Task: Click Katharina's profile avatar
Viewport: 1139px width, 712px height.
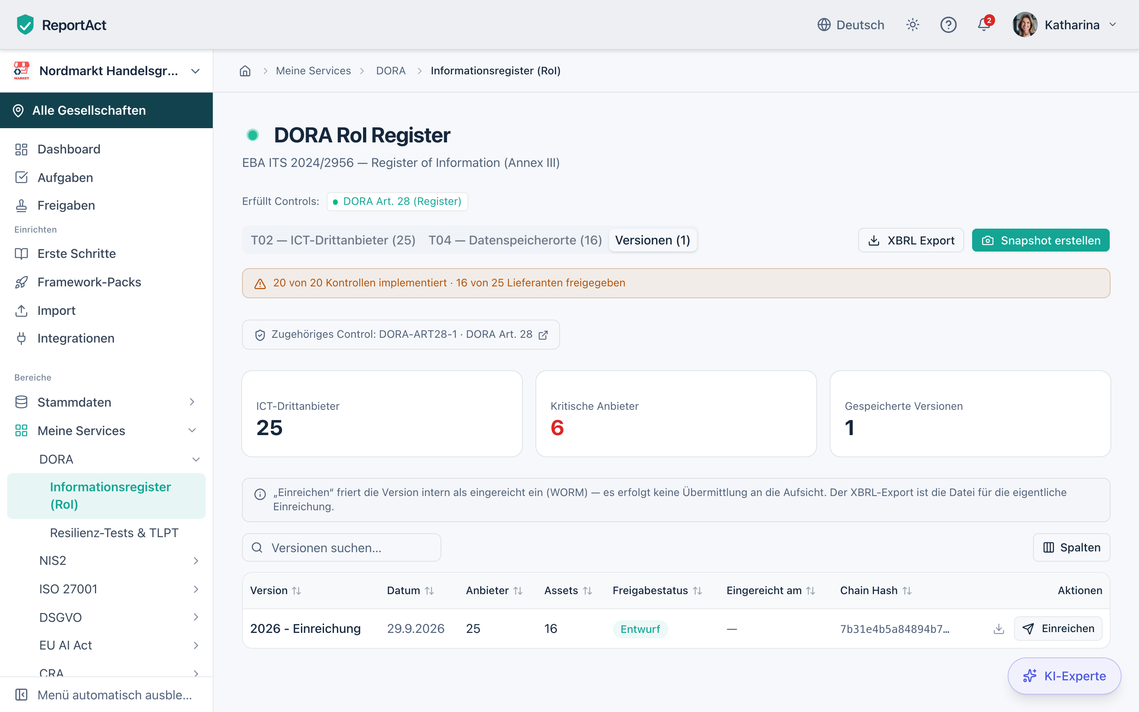Action: coord(1025,25)
